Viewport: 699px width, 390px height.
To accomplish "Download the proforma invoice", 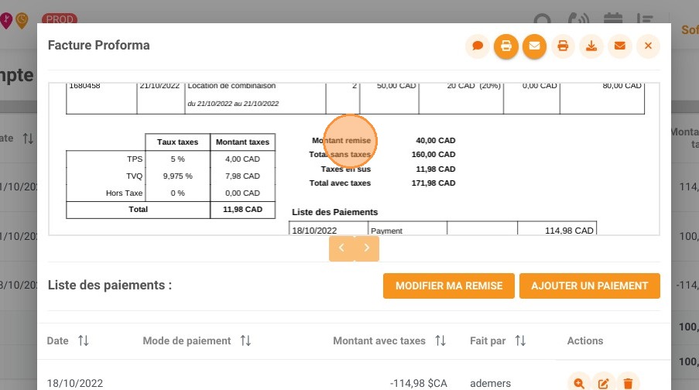I will 591,46.
